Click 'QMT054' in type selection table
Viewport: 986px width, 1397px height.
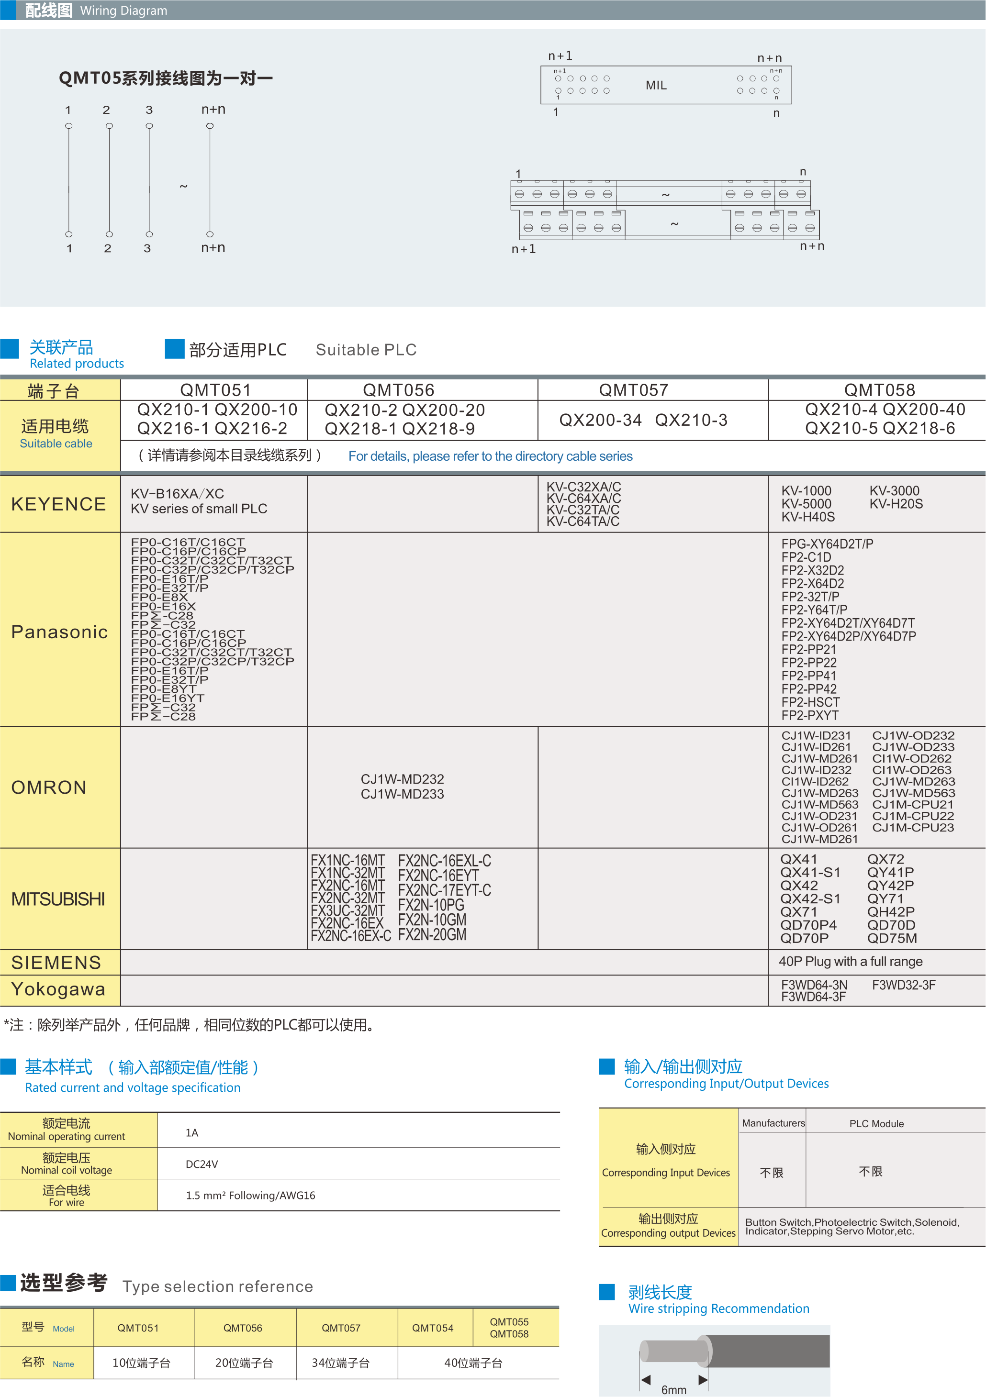pyautogui.click(x=433, y=1328)
